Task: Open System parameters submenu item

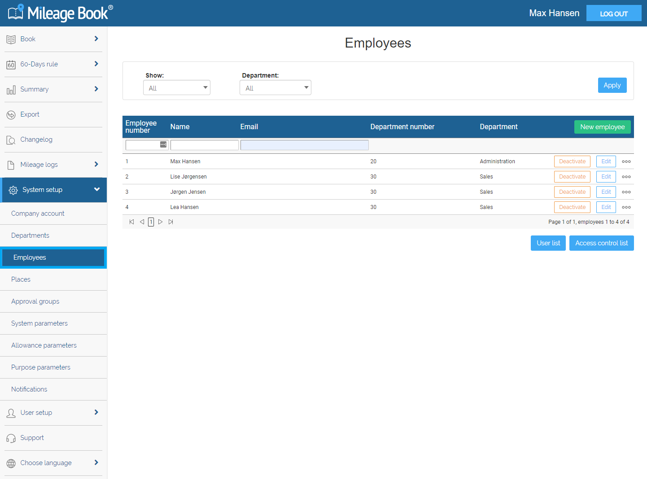Action: [53, 323]
